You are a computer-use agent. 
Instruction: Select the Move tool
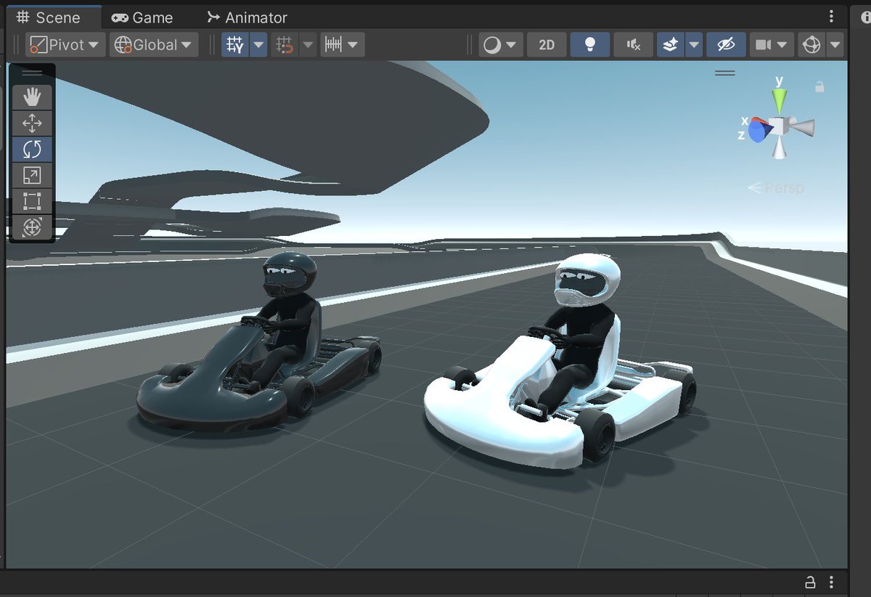[30, 123]
